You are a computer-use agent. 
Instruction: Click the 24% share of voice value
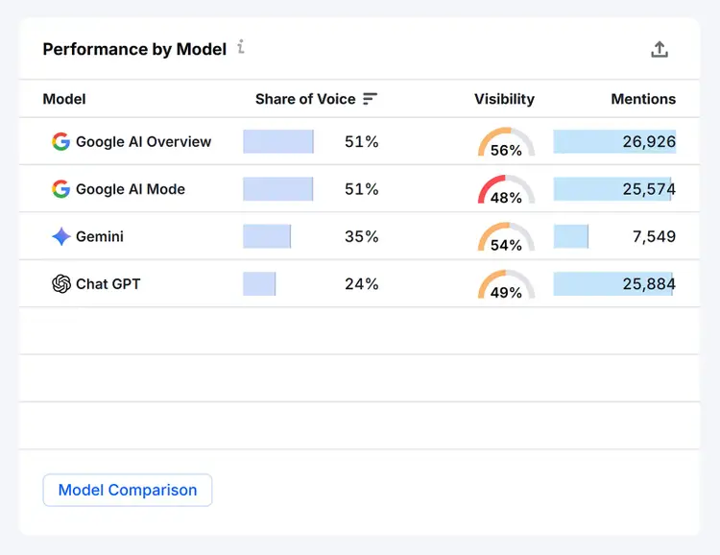point(362,284)
